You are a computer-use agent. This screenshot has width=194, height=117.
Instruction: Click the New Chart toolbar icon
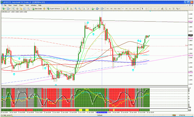point(3,9)
